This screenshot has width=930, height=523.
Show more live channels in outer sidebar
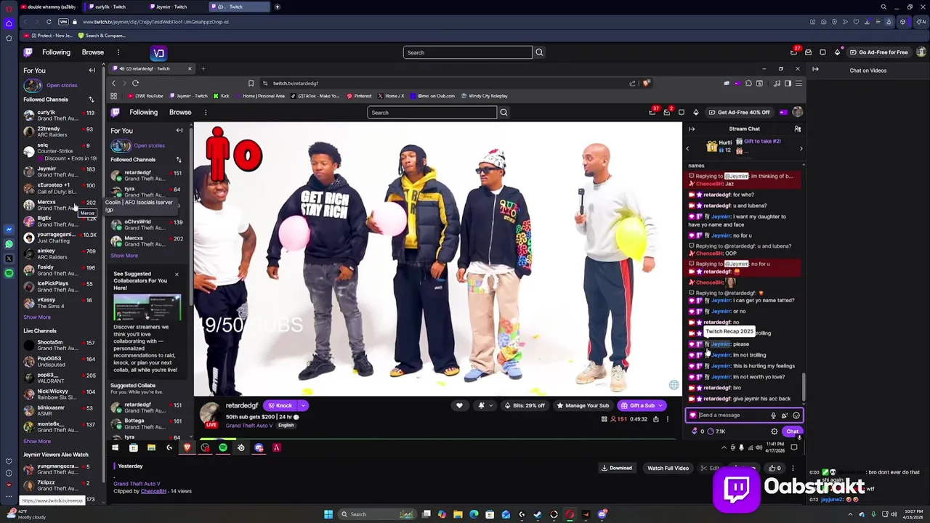tap(37, 441)
